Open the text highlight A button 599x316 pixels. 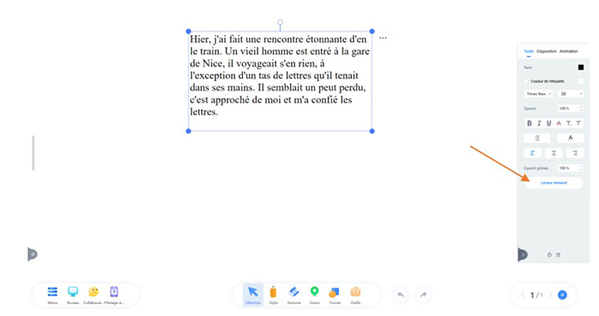point(571,138)
